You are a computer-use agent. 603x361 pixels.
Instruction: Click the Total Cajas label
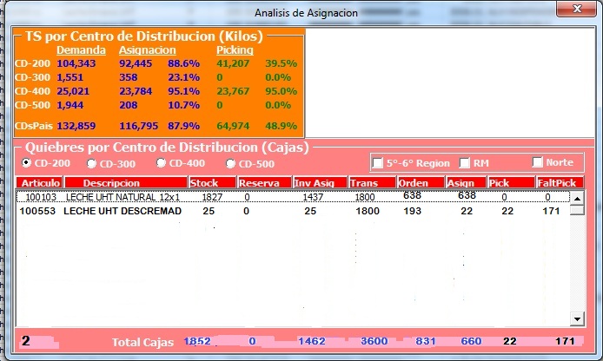click(x=142, y=342)
